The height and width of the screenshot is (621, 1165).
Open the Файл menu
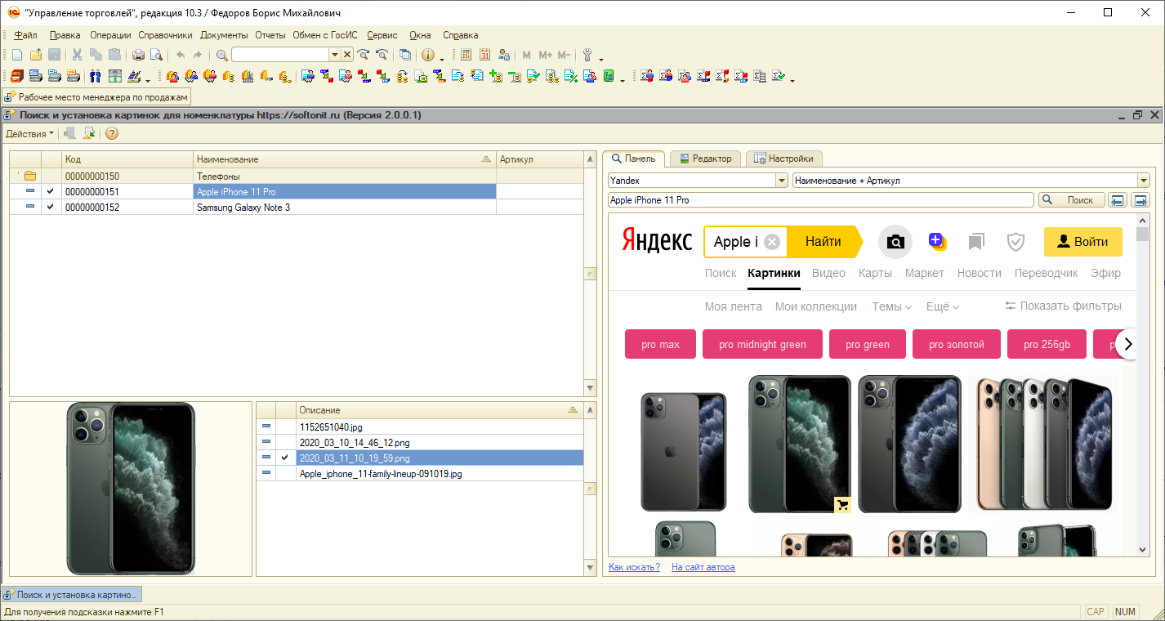25,35
